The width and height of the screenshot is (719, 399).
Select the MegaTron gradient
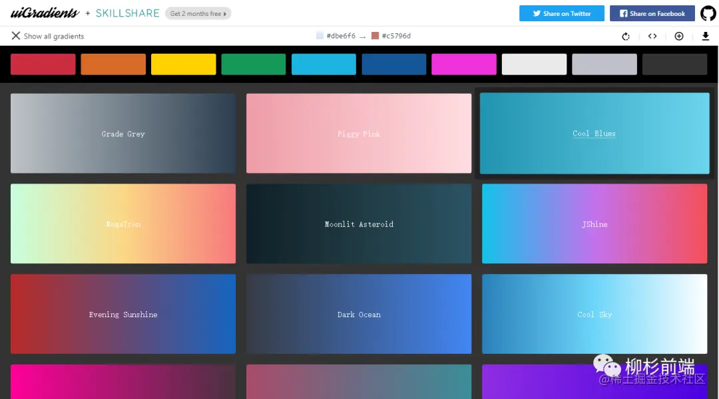123,223
